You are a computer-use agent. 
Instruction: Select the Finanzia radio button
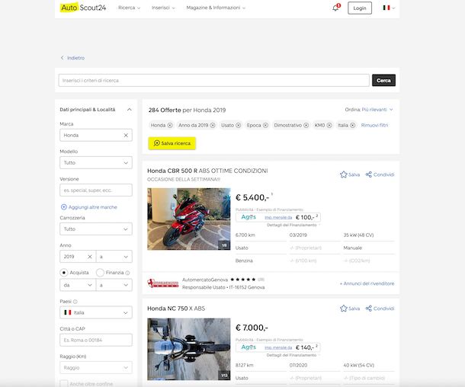click(100, 273)
